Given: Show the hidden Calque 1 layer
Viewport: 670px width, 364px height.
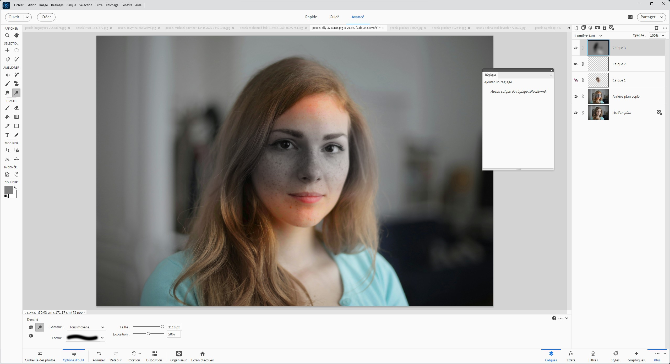Looking at the screenshot, I should coord(575,80).
